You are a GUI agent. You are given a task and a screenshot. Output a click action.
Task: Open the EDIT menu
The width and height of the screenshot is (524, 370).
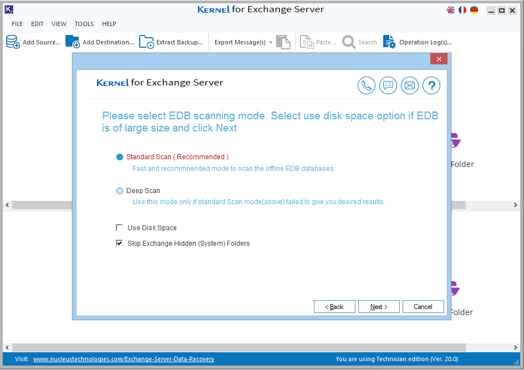(x=37, y=24)
